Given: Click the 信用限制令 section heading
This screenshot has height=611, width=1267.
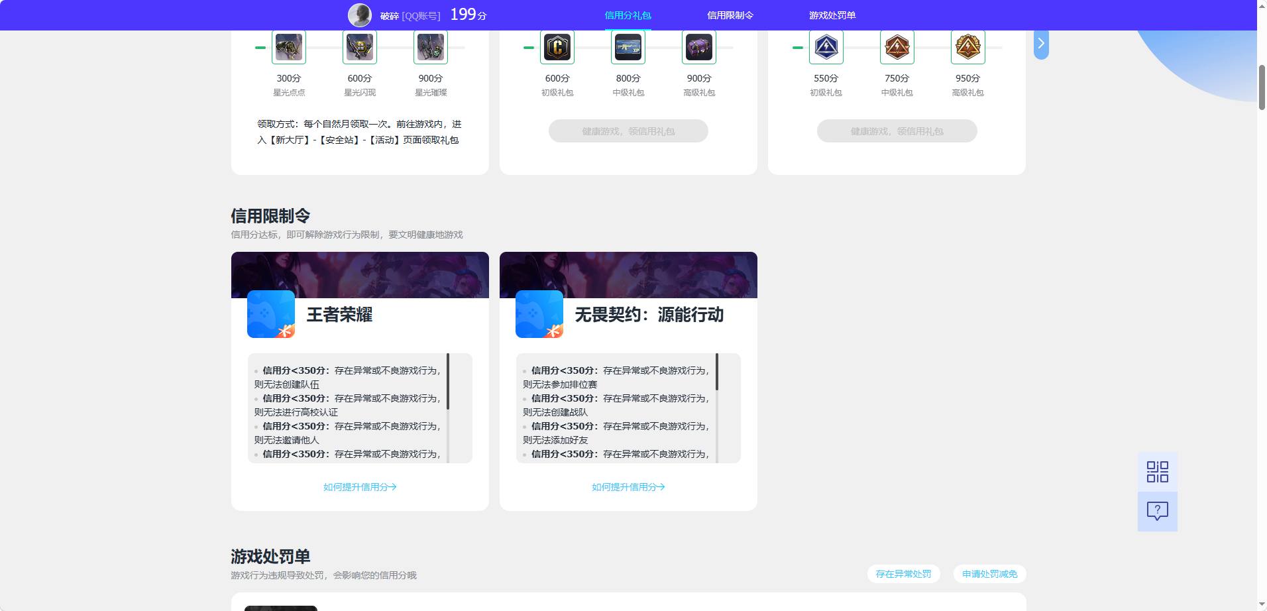Looking at the screenshot, I should [270, 216].
